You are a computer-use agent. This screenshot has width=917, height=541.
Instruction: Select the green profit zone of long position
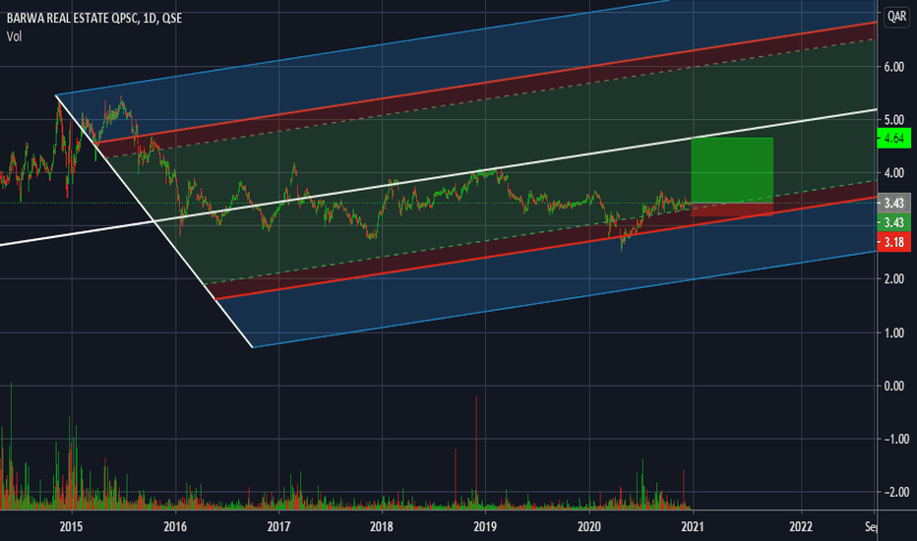732,170
